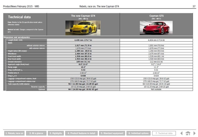Open the '2. At a glance' tab

click(x=36, y=133)
